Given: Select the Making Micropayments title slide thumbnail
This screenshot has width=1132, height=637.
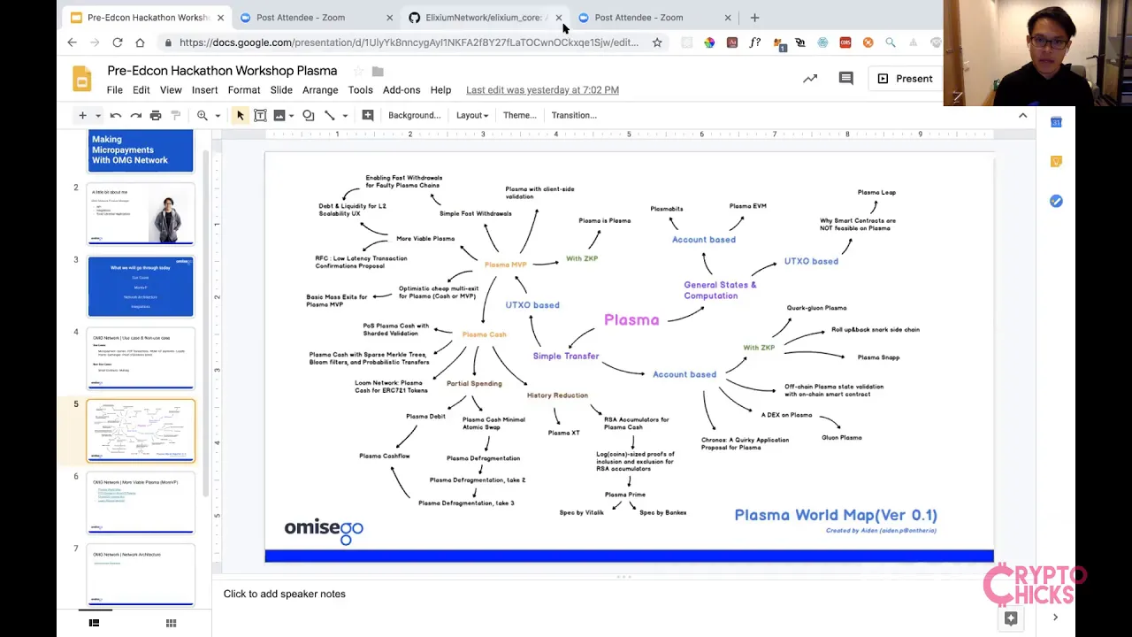Looking at the screenshot, I should tap(141, 150).
